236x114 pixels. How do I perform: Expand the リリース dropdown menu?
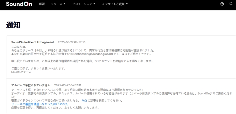click(58, 4)
